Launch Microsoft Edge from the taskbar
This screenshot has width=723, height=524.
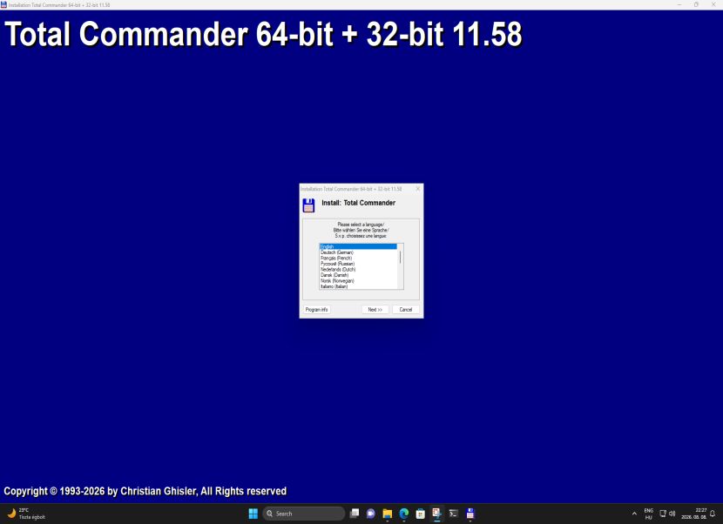(404, 514)
